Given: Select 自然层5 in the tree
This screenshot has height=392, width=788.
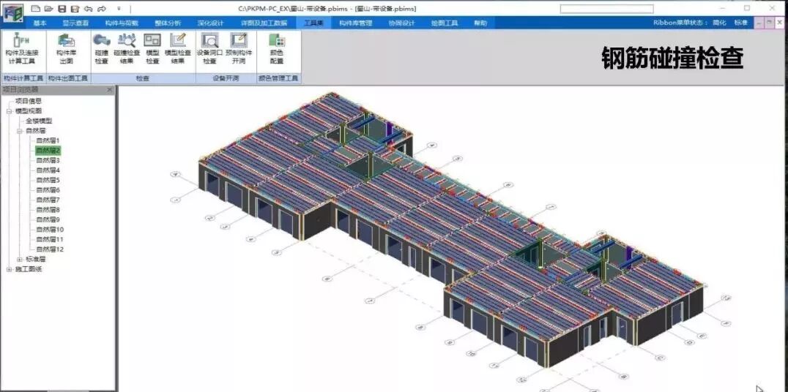Looking at the screenshot, I should pos(48,180).
